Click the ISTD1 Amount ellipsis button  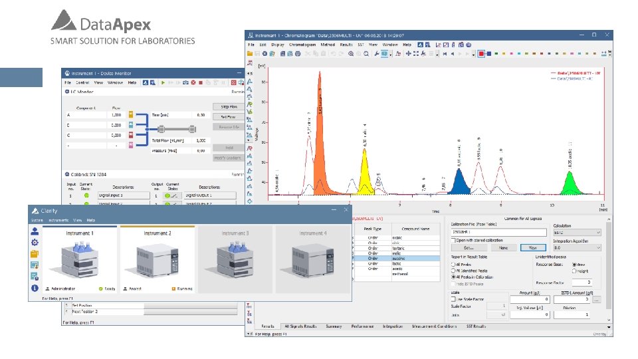click(x=597, y=300)
